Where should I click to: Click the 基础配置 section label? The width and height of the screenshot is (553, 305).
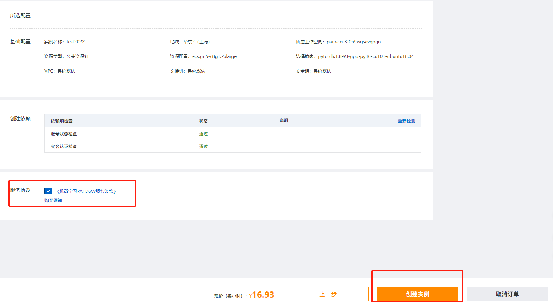pyautogui.click(x=21, y=41)
